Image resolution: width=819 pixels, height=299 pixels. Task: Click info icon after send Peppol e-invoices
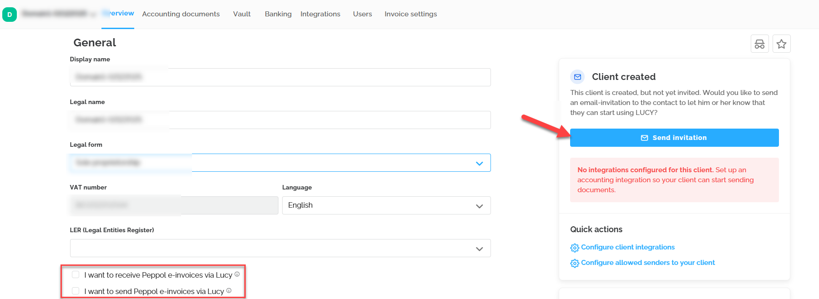pos(229,290)
